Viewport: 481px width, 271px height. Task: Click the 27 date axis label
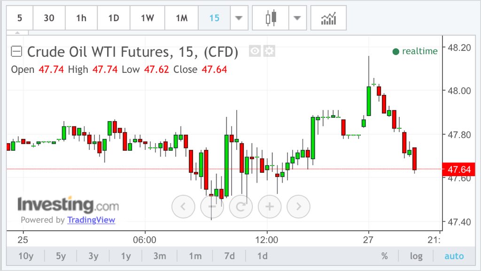click(368, 240)
